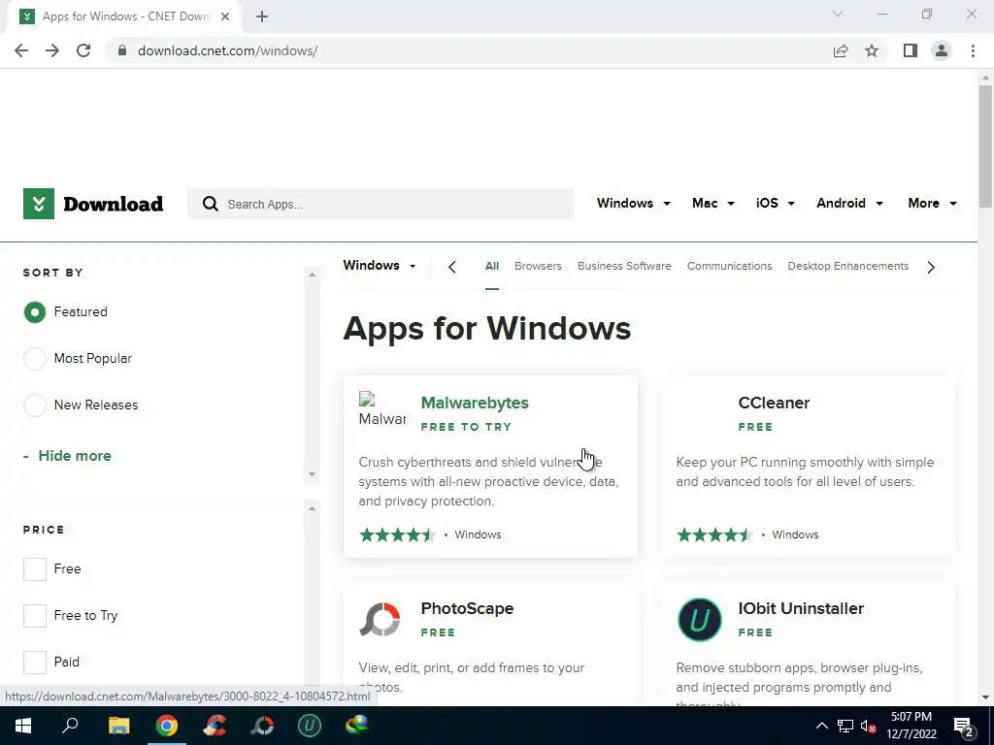Click the muted volume tray icon
The image size is (994, 745).
click(x=869, y=726)
